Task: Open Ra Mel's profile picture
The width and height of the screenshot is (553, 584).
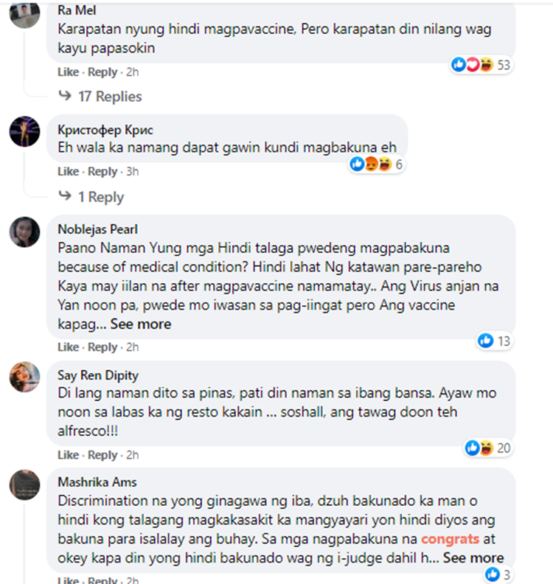Action: (x=24, y=13)
